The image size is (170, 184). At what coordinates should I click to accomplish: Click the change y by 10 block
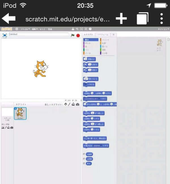click(94, 124)
